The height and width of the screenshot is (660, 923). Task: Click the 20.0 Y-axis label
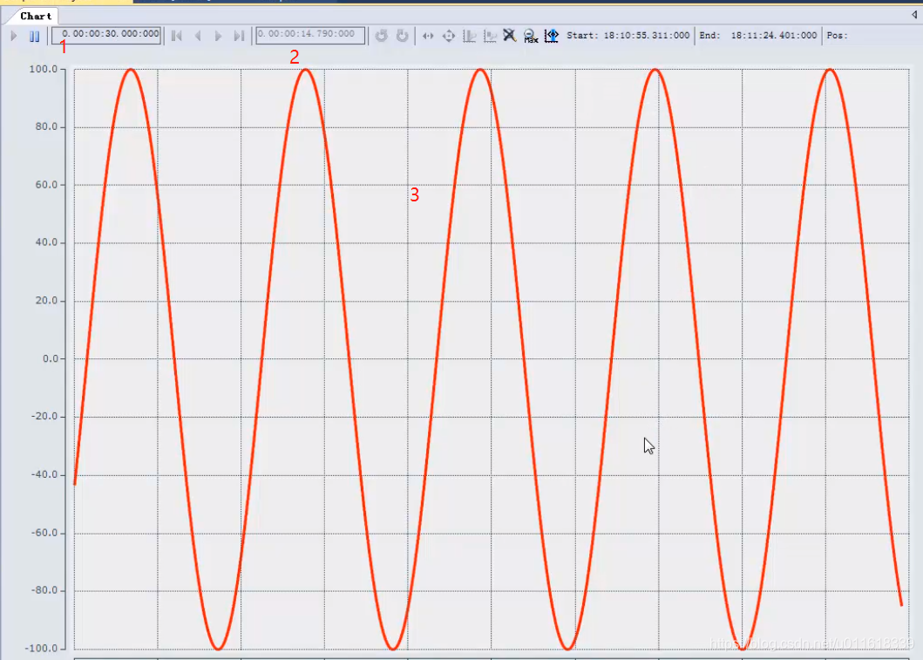coord(46,300)
